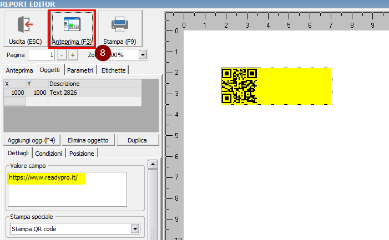
Task: Increase page number with plus button
Action: [73, 55]
